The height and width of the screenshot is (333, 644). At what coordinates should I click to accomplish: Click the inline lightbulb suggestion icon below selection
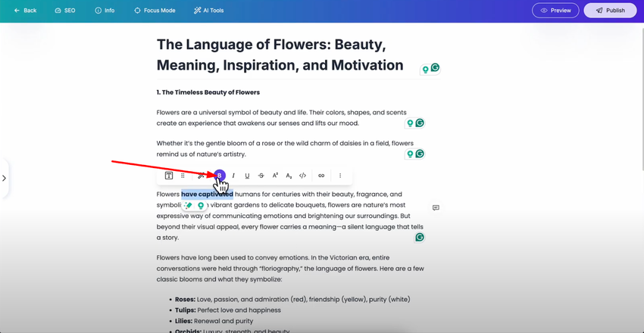[201, 205]
